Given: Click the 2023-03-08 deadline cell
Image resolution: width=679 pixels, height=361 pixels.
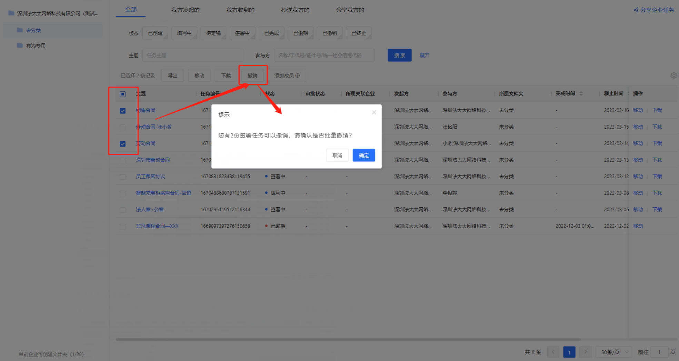Looking at the screenshot, I should click(616, 193).
